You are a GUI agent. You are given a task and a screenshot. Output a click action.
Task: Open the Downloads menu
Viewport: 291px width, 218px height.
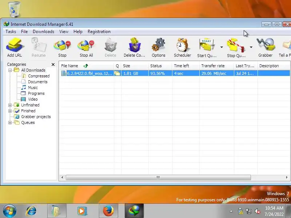coord(43,32)
